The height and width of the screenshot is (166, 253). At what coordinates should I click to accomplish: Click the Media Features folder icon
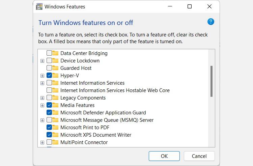[x=55, y=105]
